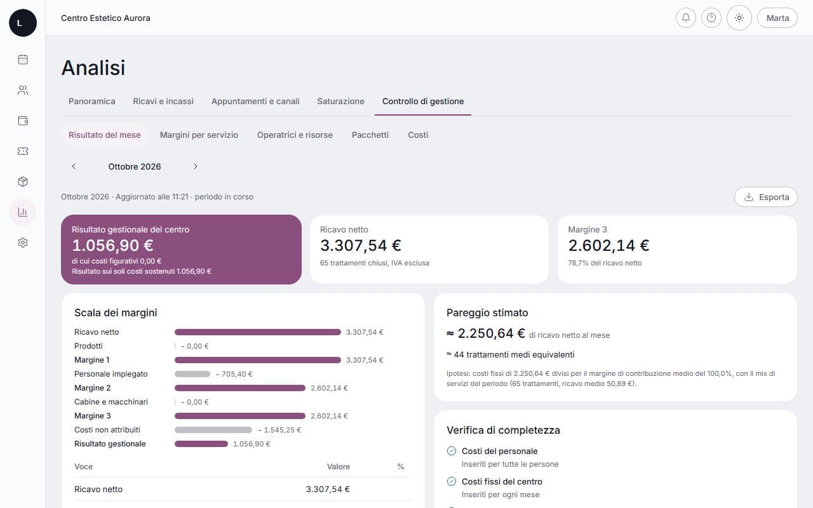Viewport: 813px width, 508px height.
Task: Click the Risultato gestionale del centro card
Action: [x=181, y=250]
